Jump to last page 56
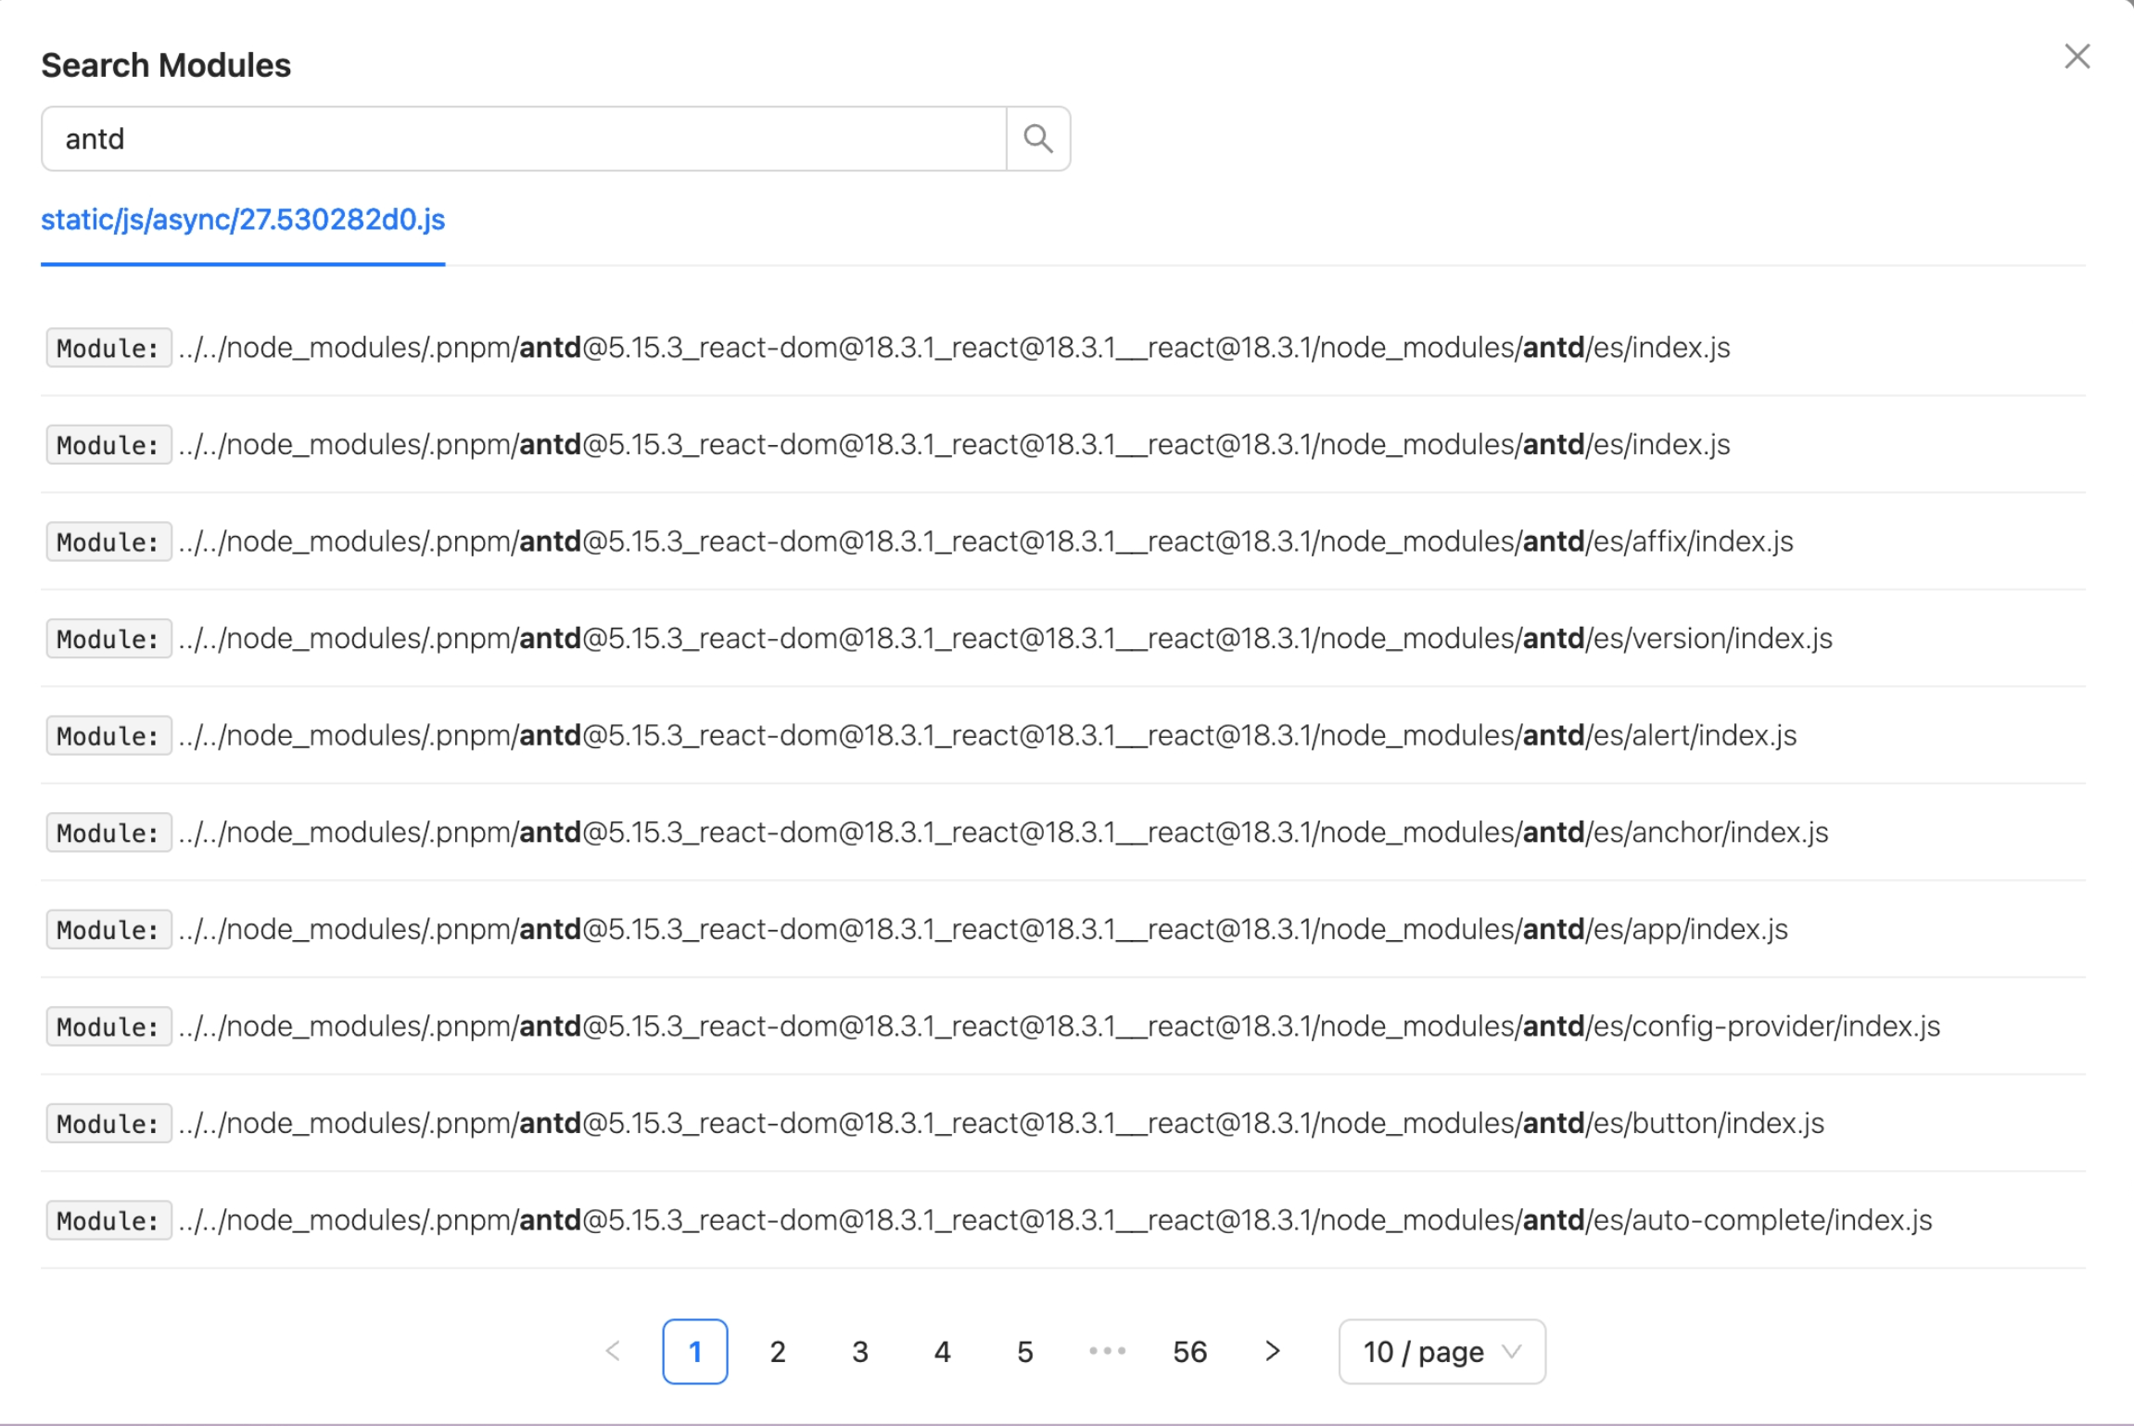The height and width of the screenshot is (1426, 2134). 1190,1351
